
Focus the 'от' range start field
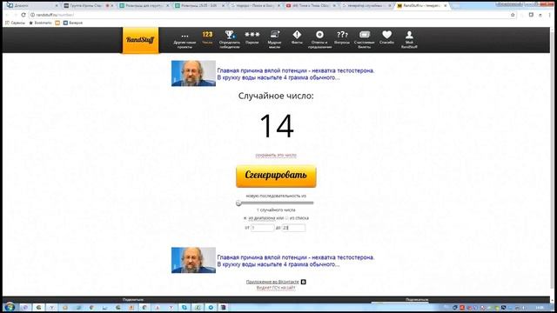[263, 228]
